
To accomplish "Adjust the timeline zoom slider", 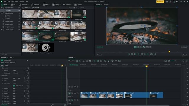I will coord(175,61).
